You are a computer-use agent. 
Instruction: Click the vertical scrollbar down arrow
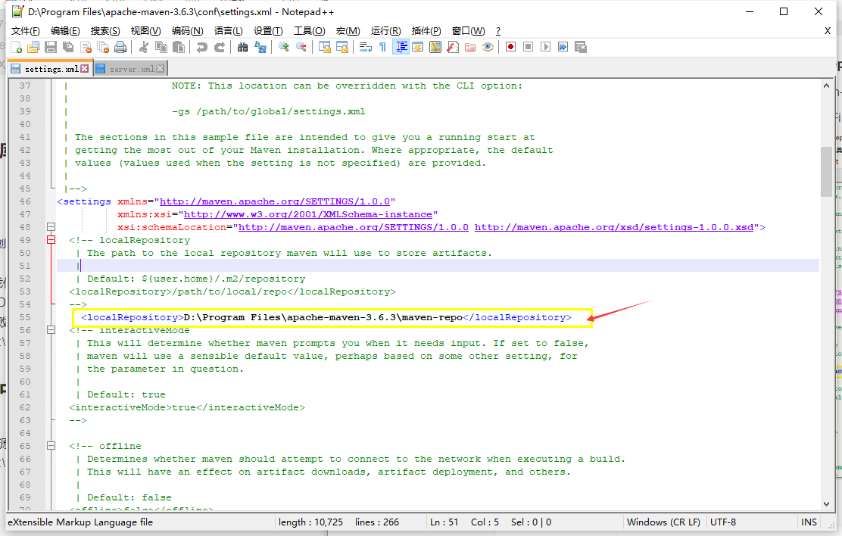(826, 503)
